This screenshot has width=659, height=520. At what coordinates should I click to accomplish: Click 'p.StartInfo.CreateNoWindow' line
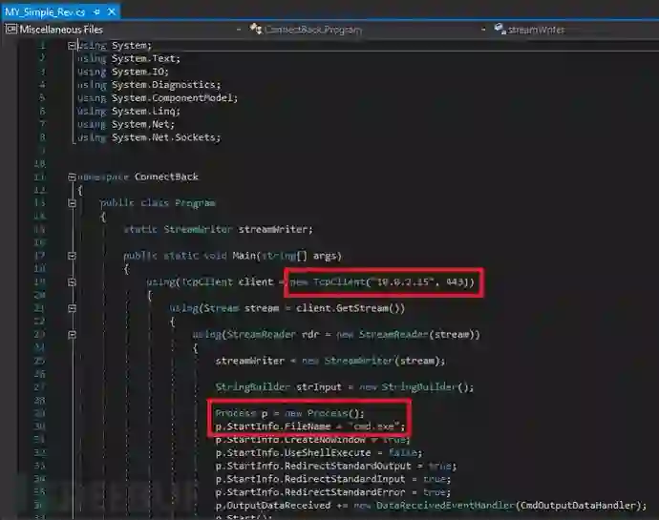(312, 440)
